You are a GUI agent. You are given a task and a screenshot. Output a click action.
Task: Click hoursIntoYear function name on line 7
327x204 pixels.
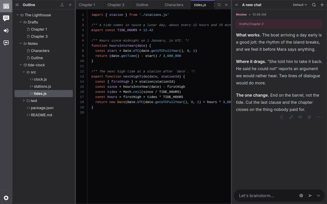point(122,46)
